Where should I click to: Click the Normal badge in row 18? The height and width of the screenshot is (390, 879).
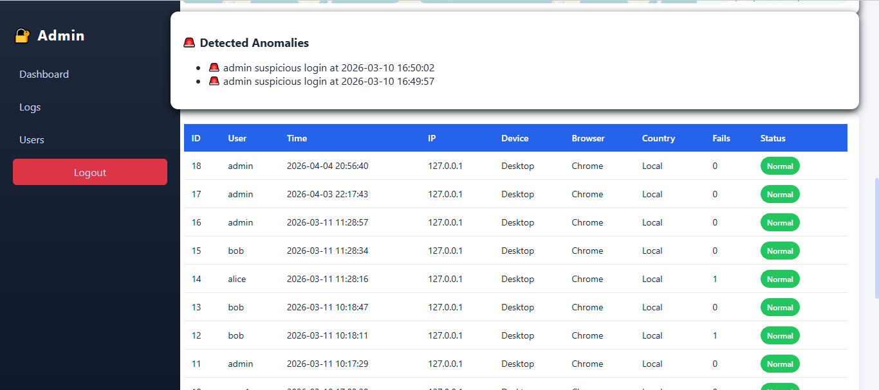pos(780,166)
